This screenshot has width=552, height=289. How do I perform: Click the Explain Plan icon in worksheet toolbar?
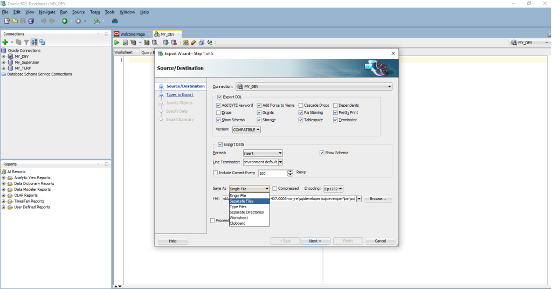133,43
